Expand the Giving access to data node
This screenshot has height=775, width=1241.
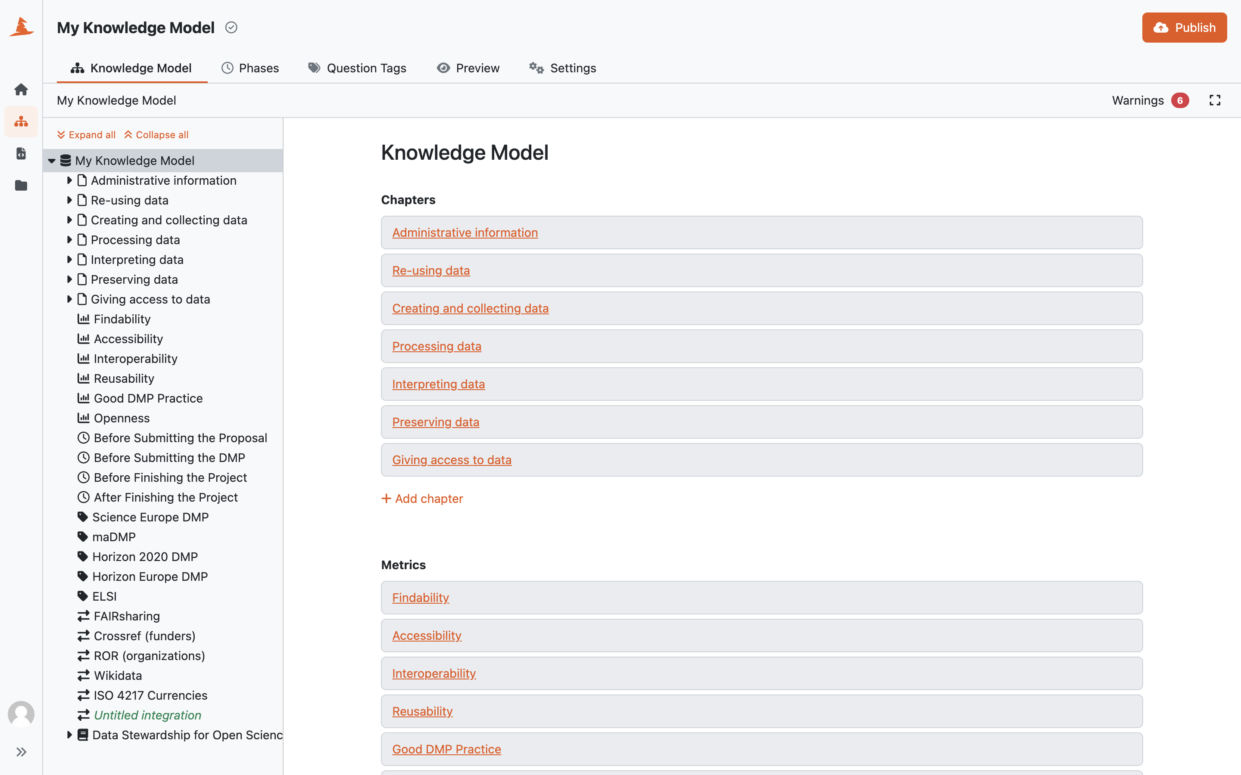click(x=69, y=299)
